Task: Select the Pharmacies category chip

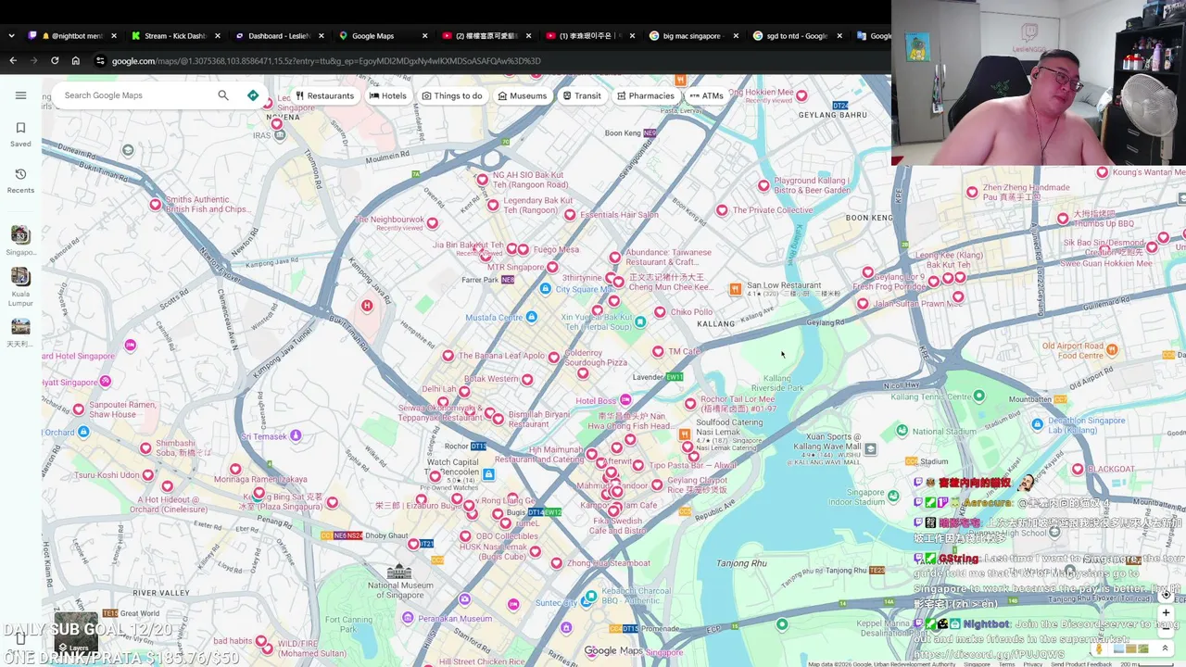Action: tap(646, 95)
